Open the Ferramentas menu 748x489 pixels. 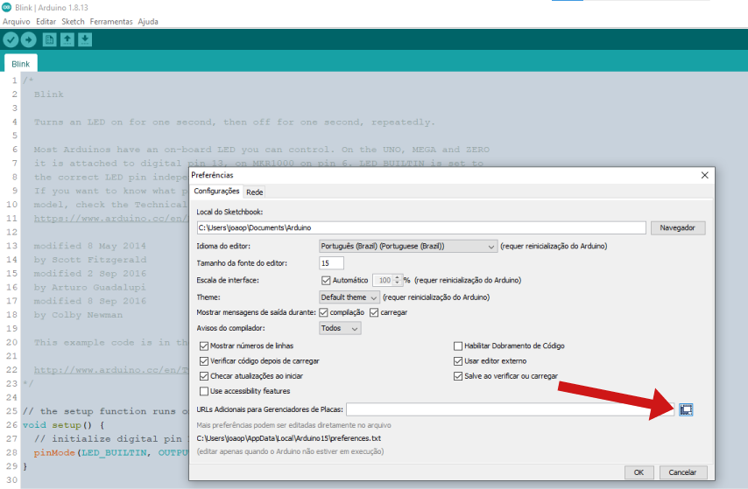point(111,22)
